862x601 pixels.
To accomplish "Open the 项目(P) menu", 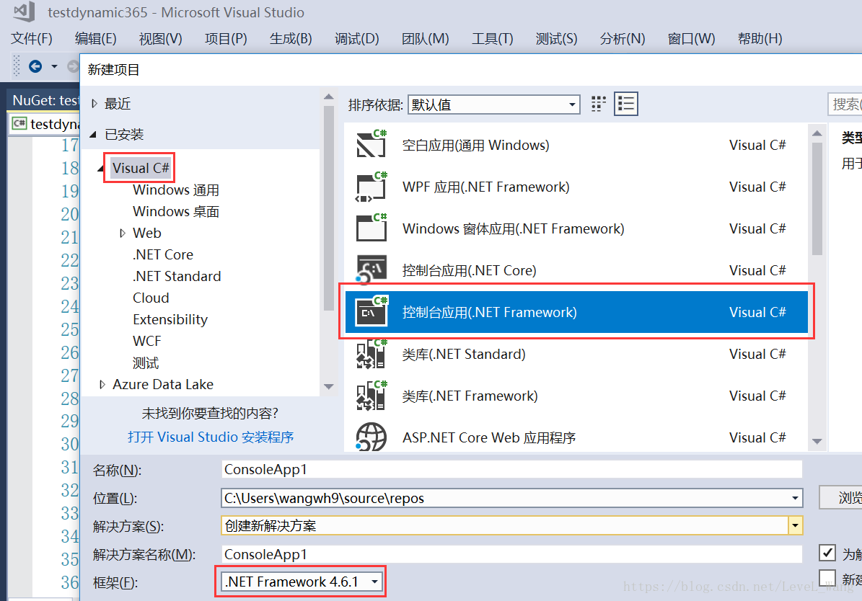I will [226, 38].
